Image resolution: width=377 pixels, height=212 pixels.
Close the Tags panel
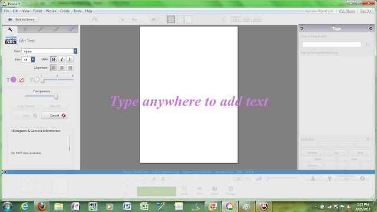tap(371, 28)
